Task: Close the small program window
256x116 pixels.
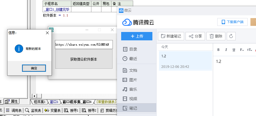Action: tap(112, 30)
